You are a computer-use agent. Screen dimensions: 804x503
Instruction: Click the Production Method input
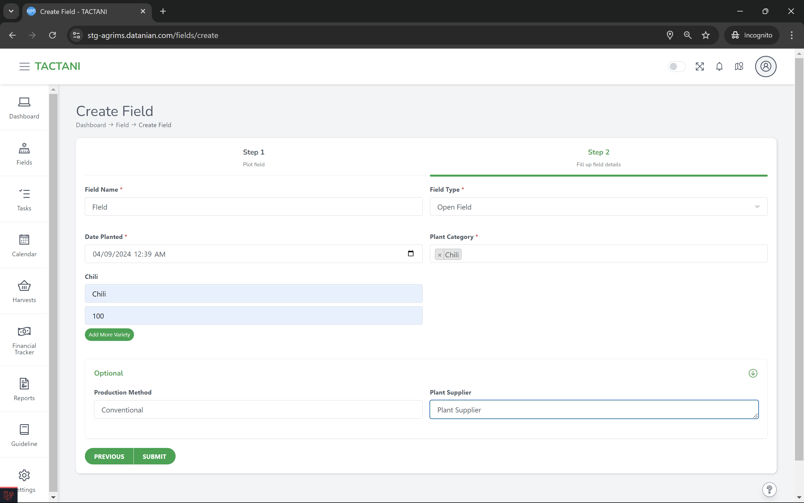coord(258,409)
